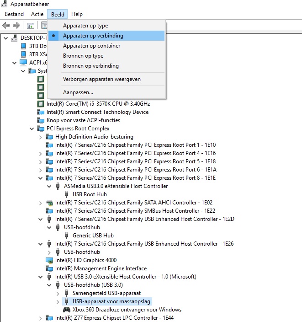Screen dimensions: 302x322
Task: Click the Forward arrow toolbar icon
Action: coord(16,25)
